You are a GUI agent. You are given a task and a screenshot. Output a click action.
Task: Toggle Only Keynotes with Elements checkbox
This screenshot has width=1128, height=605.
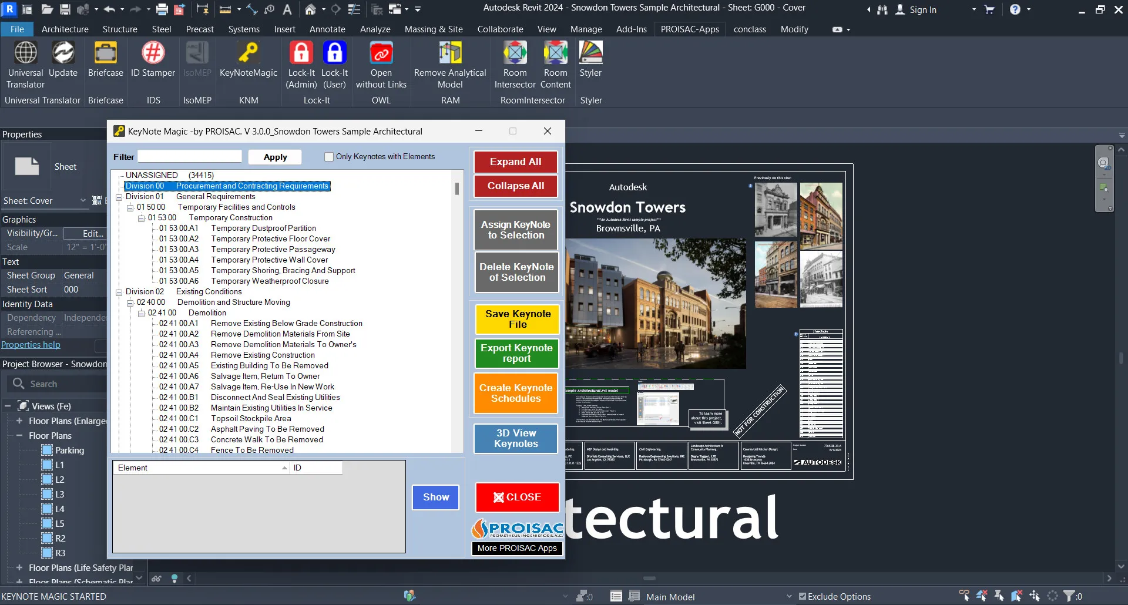tap(329, 157)
